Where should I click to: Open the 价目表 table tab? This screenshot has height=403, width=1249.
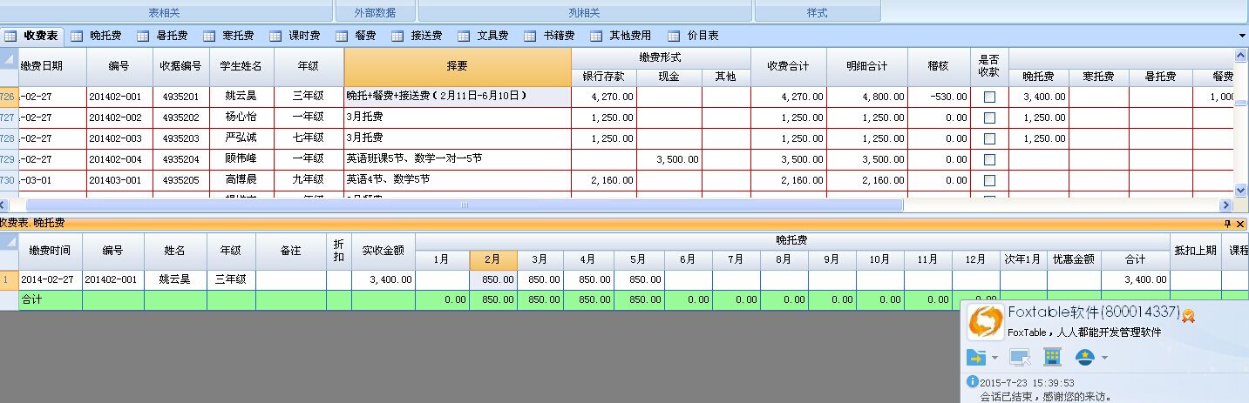point(693,36)
